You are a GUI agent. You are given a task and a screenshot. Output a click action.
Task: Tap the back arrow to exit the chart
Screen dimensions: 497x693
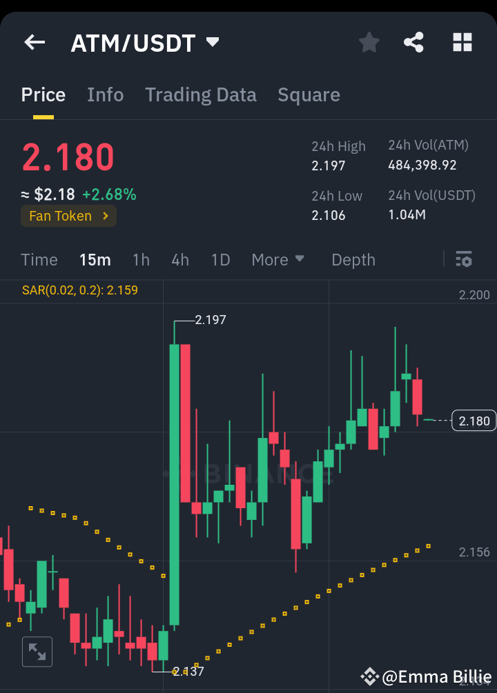coord(34,42)
